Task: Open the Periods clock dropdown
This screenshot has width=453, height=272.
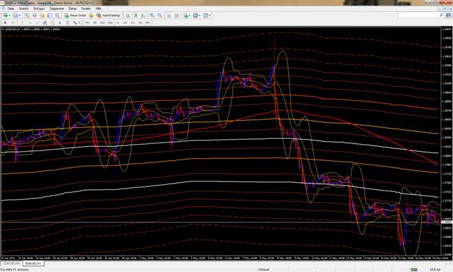Action: point(197,16)
